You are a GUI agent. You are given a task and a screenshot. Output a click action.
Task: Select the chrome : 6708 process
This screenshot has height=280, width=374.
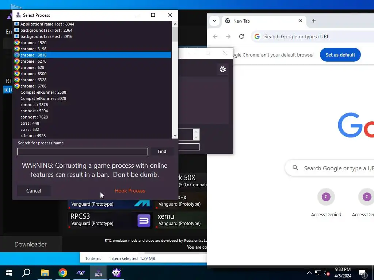pyautogui.click(x=92, y=86)
